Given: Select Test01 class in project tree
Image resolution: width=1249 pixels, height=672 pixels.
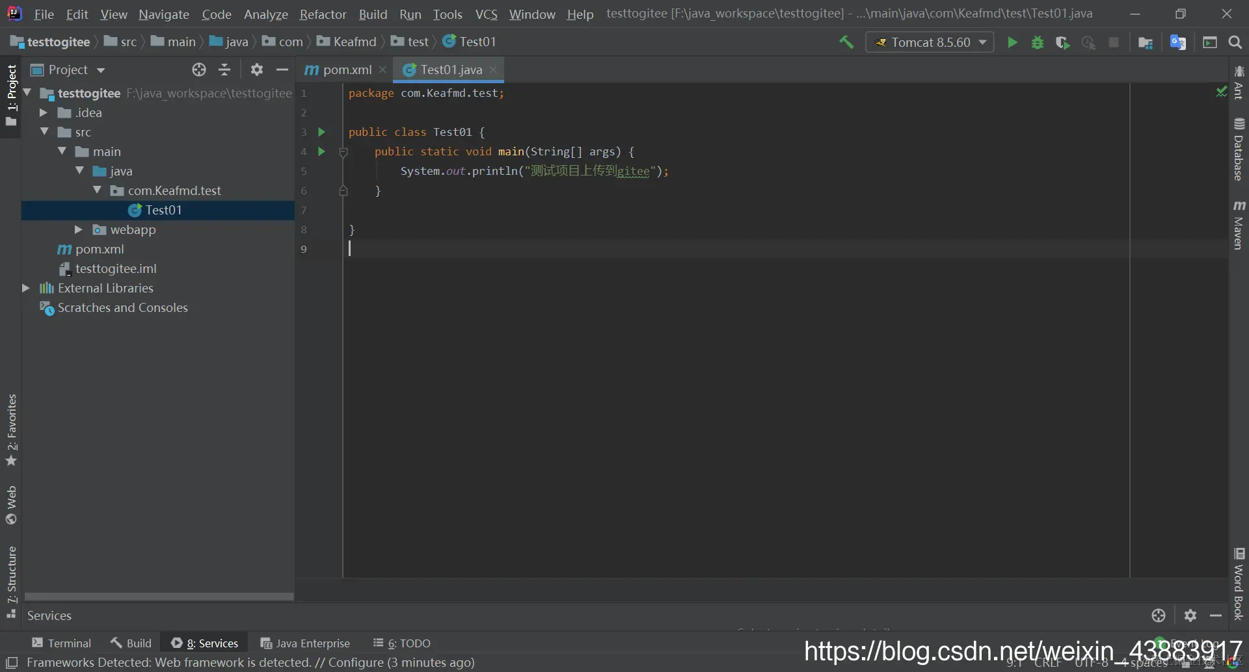Looking at the screenshot, I should pos(158,210).
